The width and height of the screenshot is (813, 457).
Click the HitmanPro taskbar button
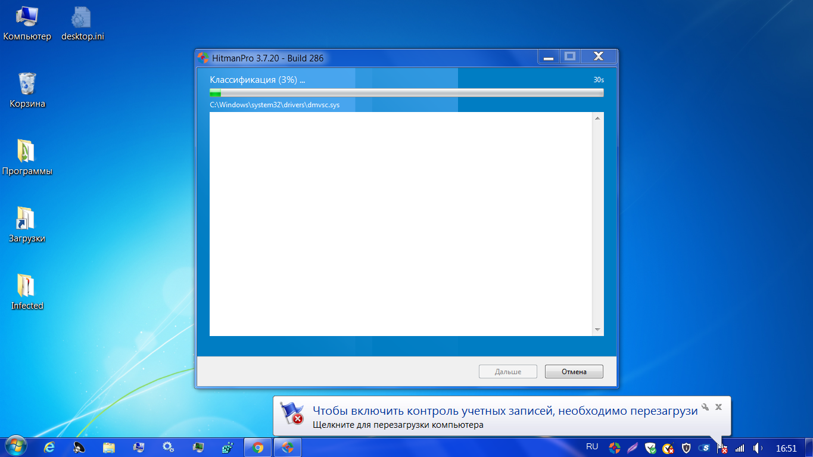tap(288, 447)
